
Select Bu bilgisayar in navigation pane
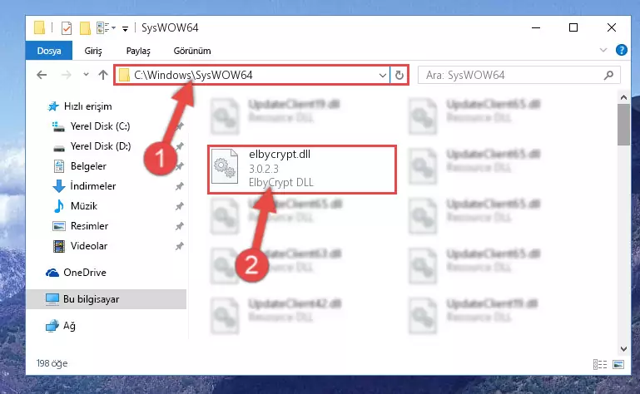click(x=107, y=299)
